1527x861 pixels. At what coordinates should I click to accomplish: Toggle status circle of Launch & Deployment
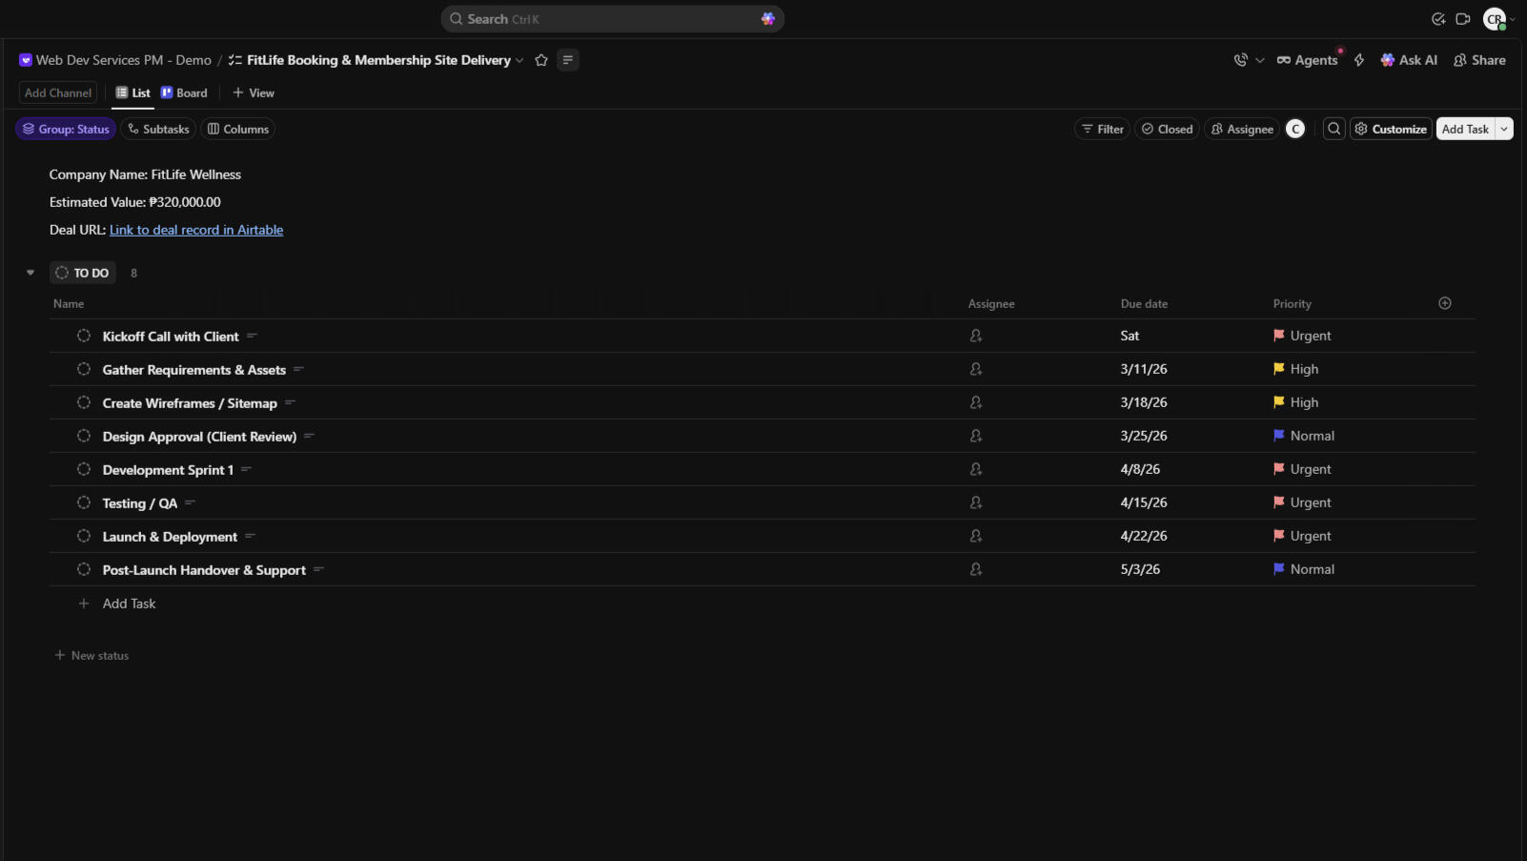84,536
